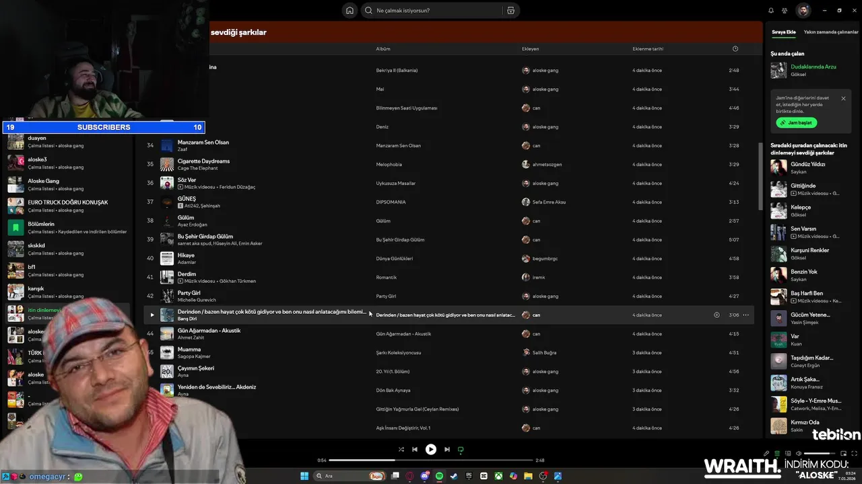Image resolution: width=862 pixels, height=484 pixels.
Task: Skip to the previous track
Action: tap(415, 449)
